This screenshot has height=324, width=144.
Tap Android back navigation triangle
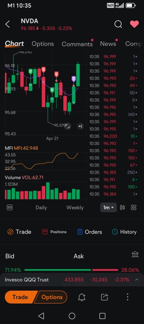click(41, 316)
